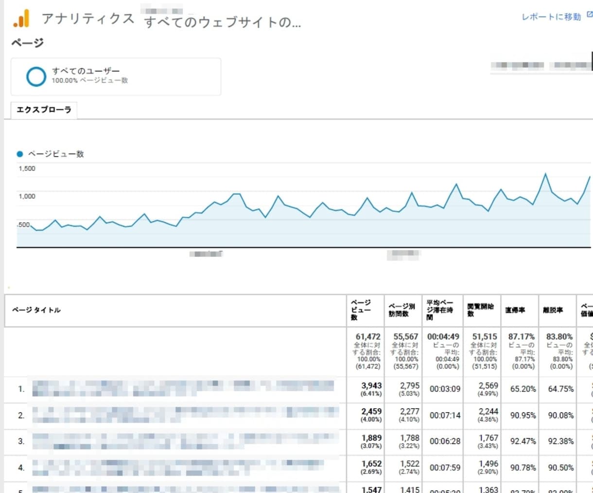Click the 1,000 y-axis label on chart

(x=27, y=196)
